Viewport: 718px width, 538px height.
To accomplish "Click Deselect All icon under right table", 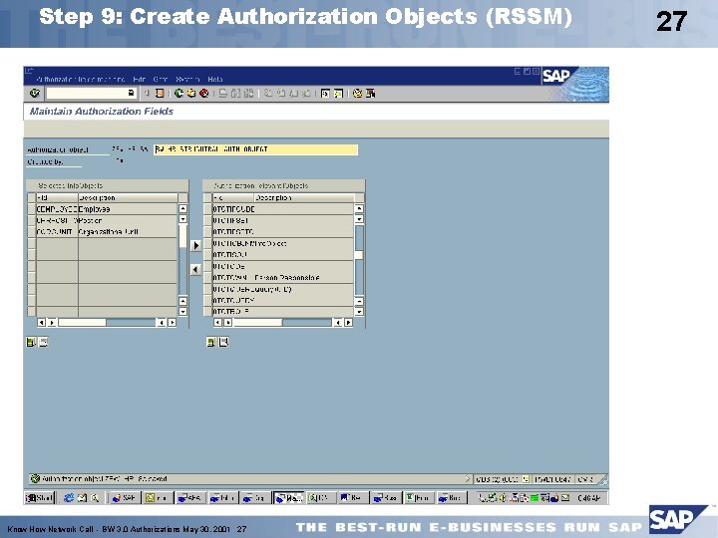I will coord(223,342).
